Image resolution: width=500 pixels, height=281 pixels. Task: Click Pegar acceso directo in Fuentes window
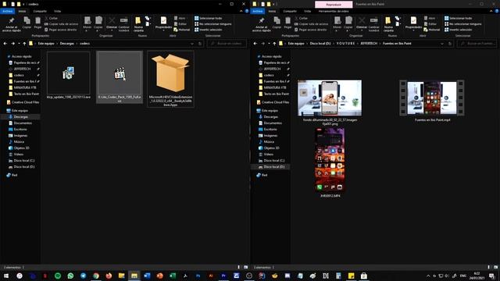311,30
